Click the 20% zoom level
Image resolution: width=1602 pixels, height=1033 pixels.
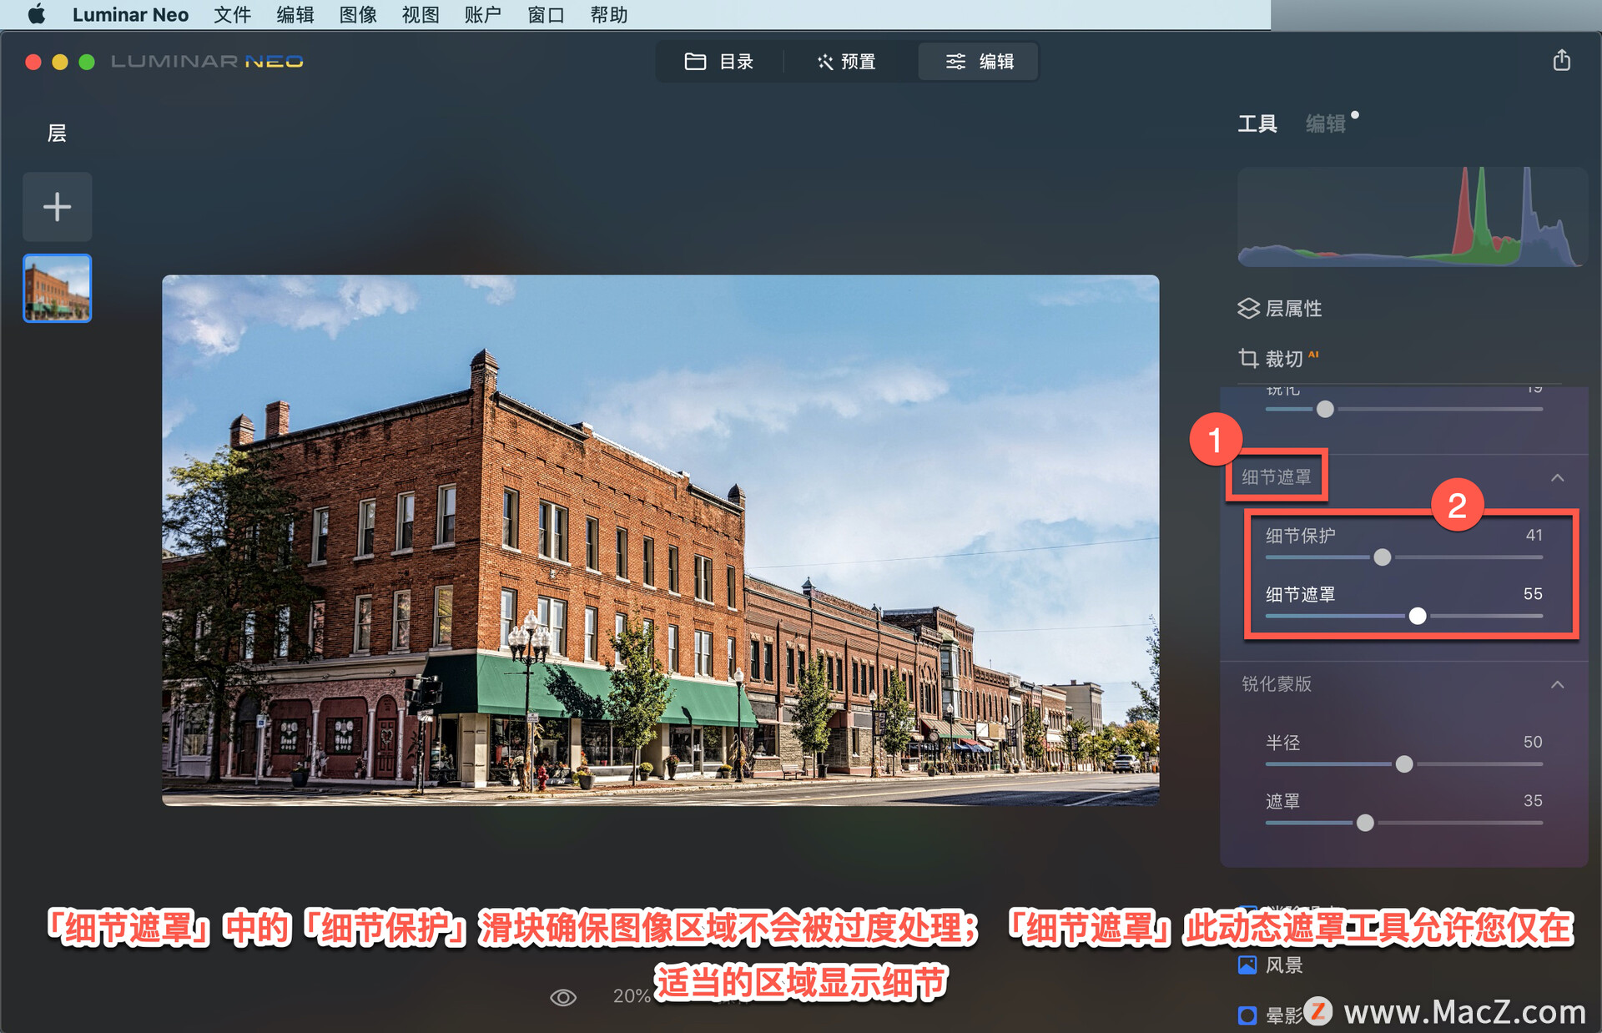tap(632, 996)
